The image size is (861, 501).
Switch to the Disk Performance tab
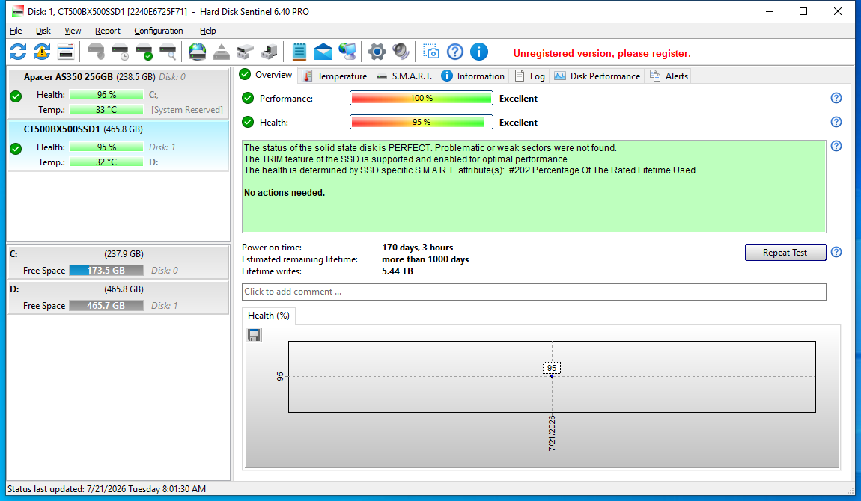tap(597, 76)
